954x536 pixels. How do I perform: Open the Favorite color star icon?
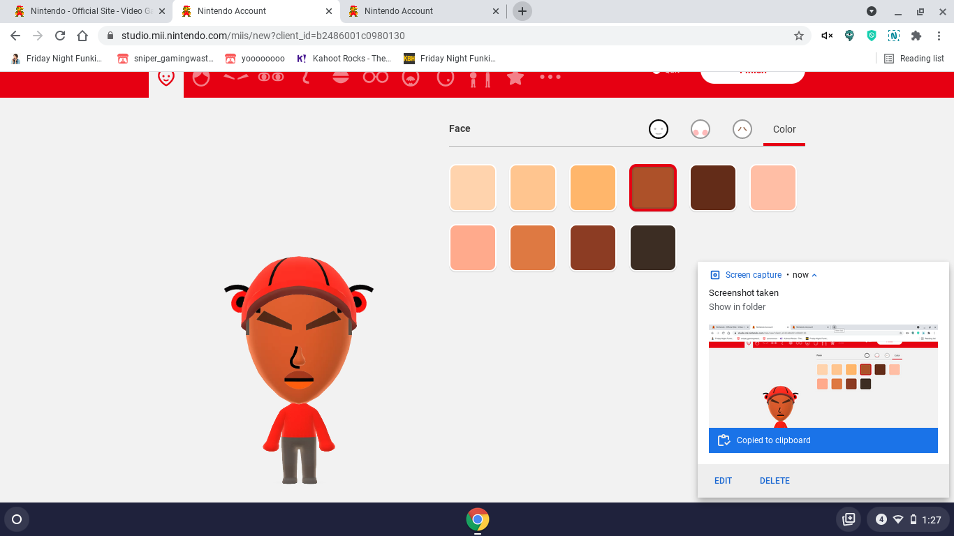click(x=515, y=77)
